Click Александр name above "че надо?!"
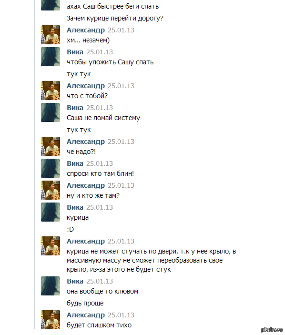The width and height of the screenshot is (285, 335). pos(86,142)
